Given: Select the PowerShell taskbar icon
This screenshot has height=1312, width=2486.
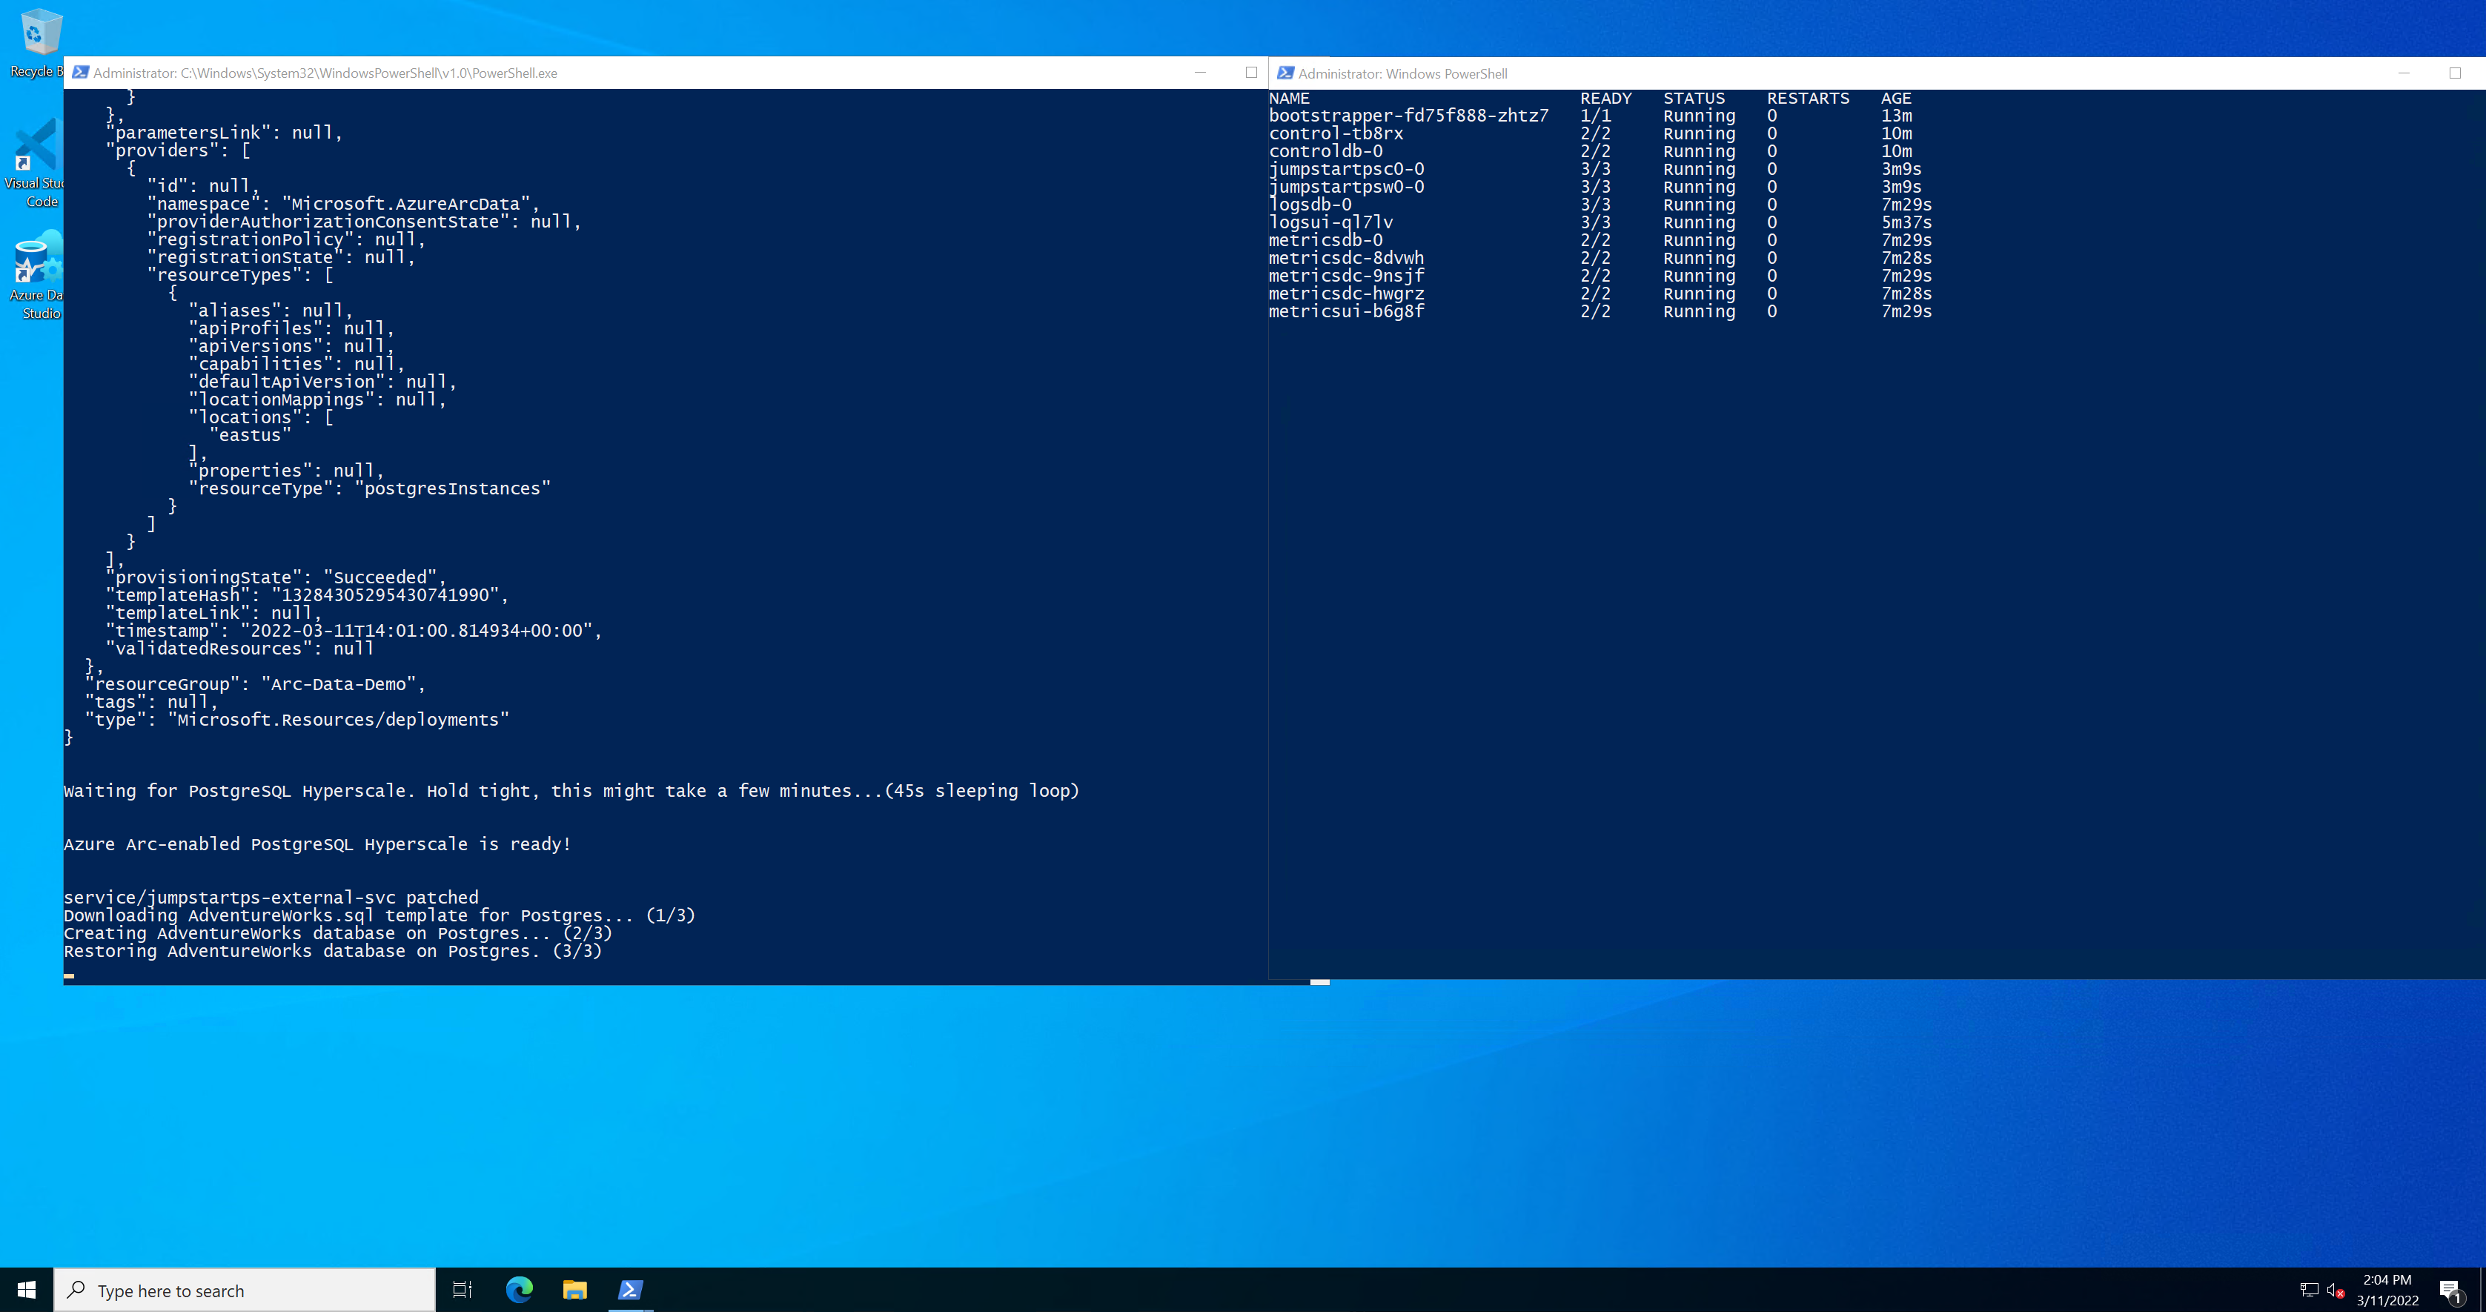Looking at the screenshot, I should 632,1290.
